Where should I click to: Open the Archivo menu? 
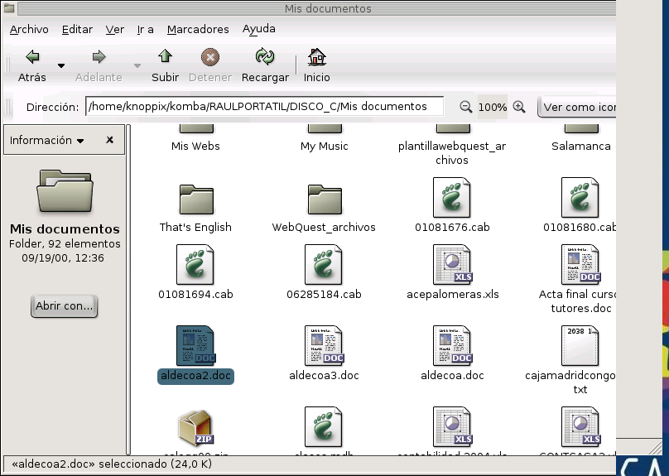(x=29, y=29)
